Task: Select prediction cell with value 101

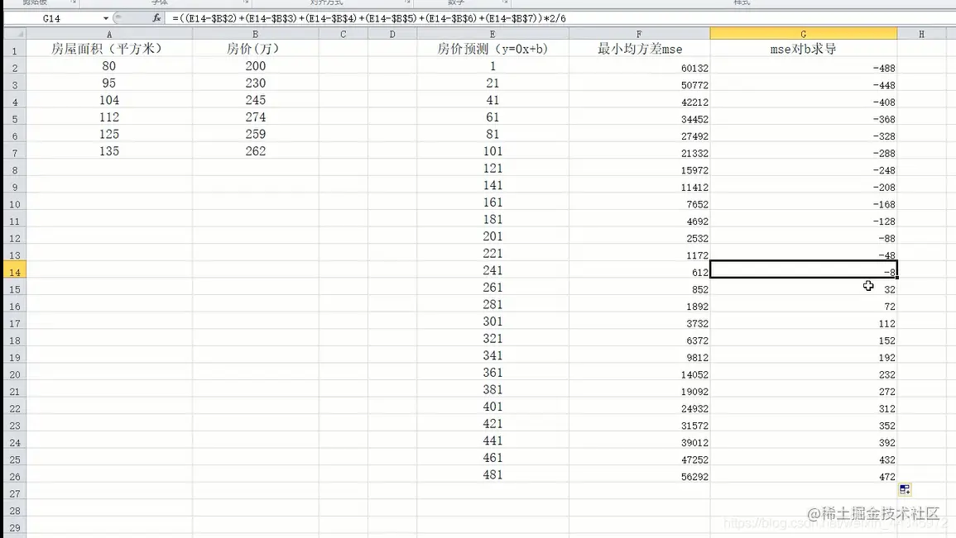Action: (x=492, y=151)
